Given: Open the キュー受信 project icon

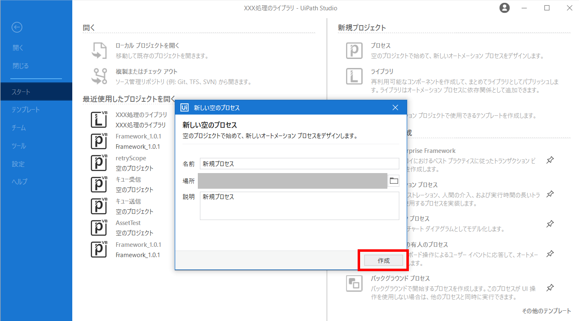Looking at the screenshot, I should 99,184.
